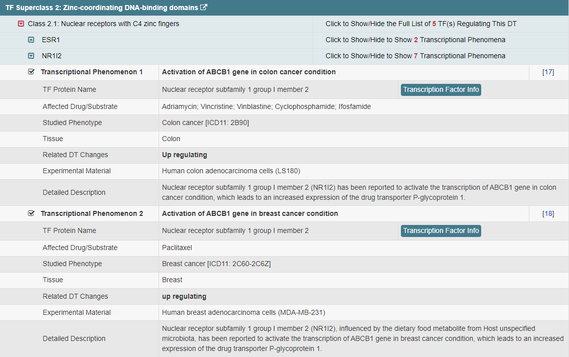Hide the 7 Transcriptional Phenomena for NR1I2
569x357 pixels.
[x=415, y=56]
